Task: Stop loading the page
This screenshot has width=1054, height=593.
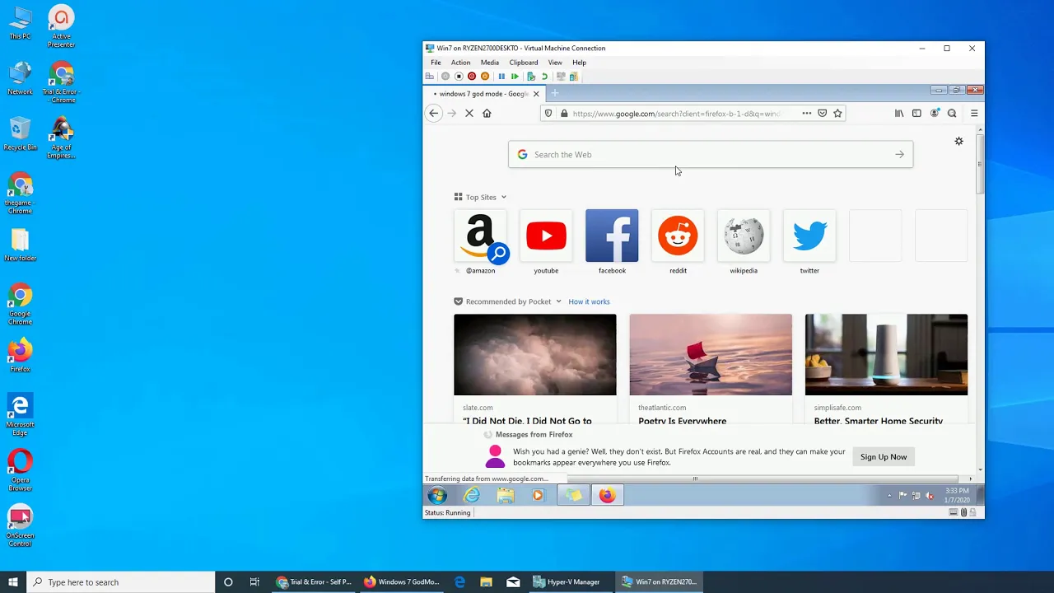Action: click(x=469, y=114)
